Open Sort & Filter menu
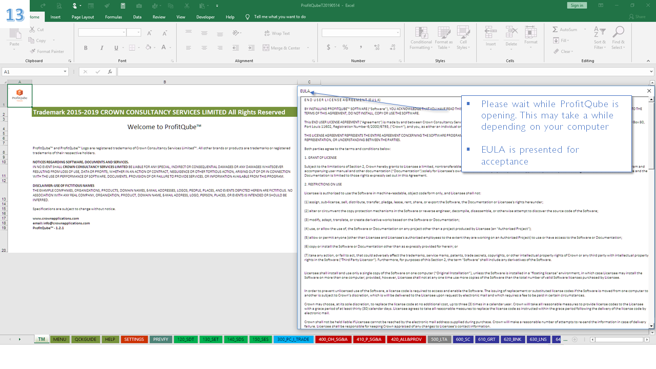 [600, 38]
